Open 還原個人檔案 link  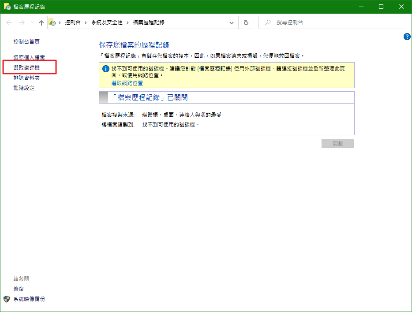tap(29, 57)
